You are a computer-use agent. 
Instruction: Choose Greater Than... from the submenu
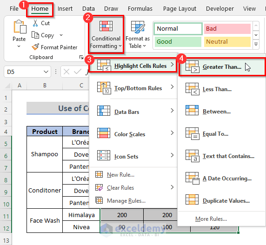pos(221,67)
